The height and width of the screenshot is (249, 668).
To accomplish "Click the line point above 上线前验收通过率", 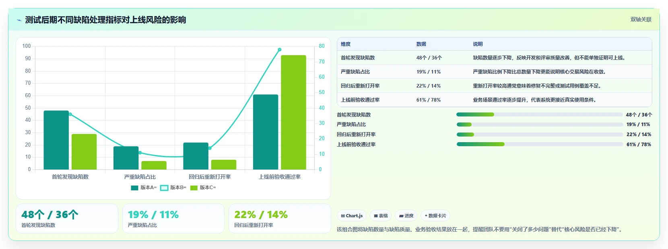I will 280,50.
